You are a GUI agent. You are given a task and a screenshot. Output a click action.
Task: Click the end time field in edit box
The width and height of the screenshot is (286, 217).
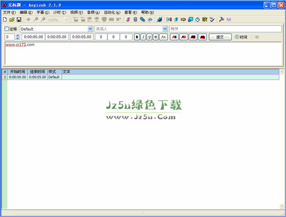(57, 37)
